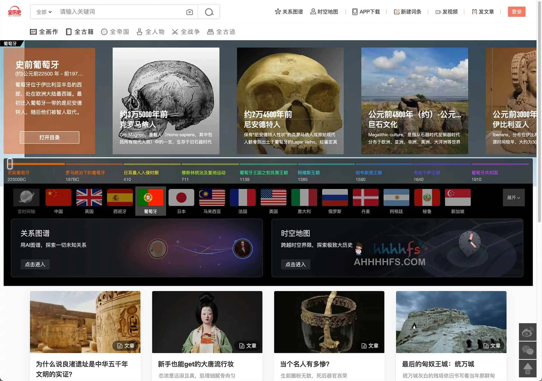Toggle the 全画作 filter
This screenshot has width=542, height=381.
[x=44, y=31]
